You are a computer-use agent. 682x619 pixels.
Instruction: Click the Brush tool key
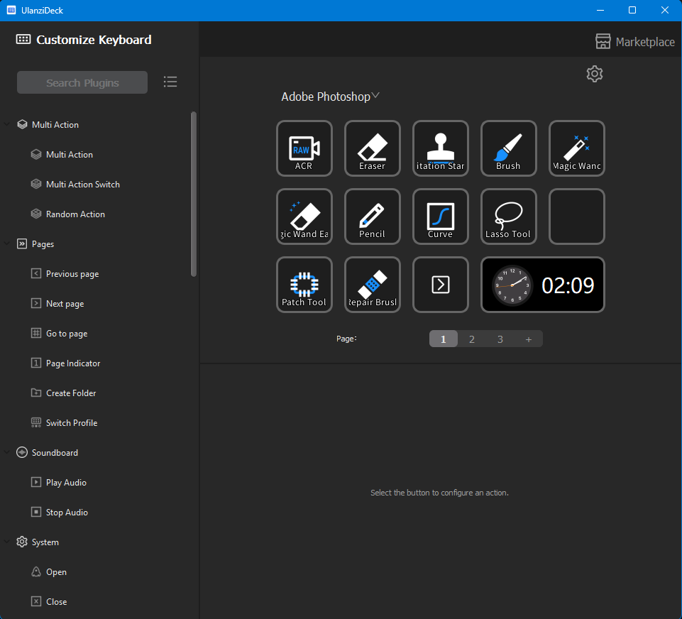508,148
